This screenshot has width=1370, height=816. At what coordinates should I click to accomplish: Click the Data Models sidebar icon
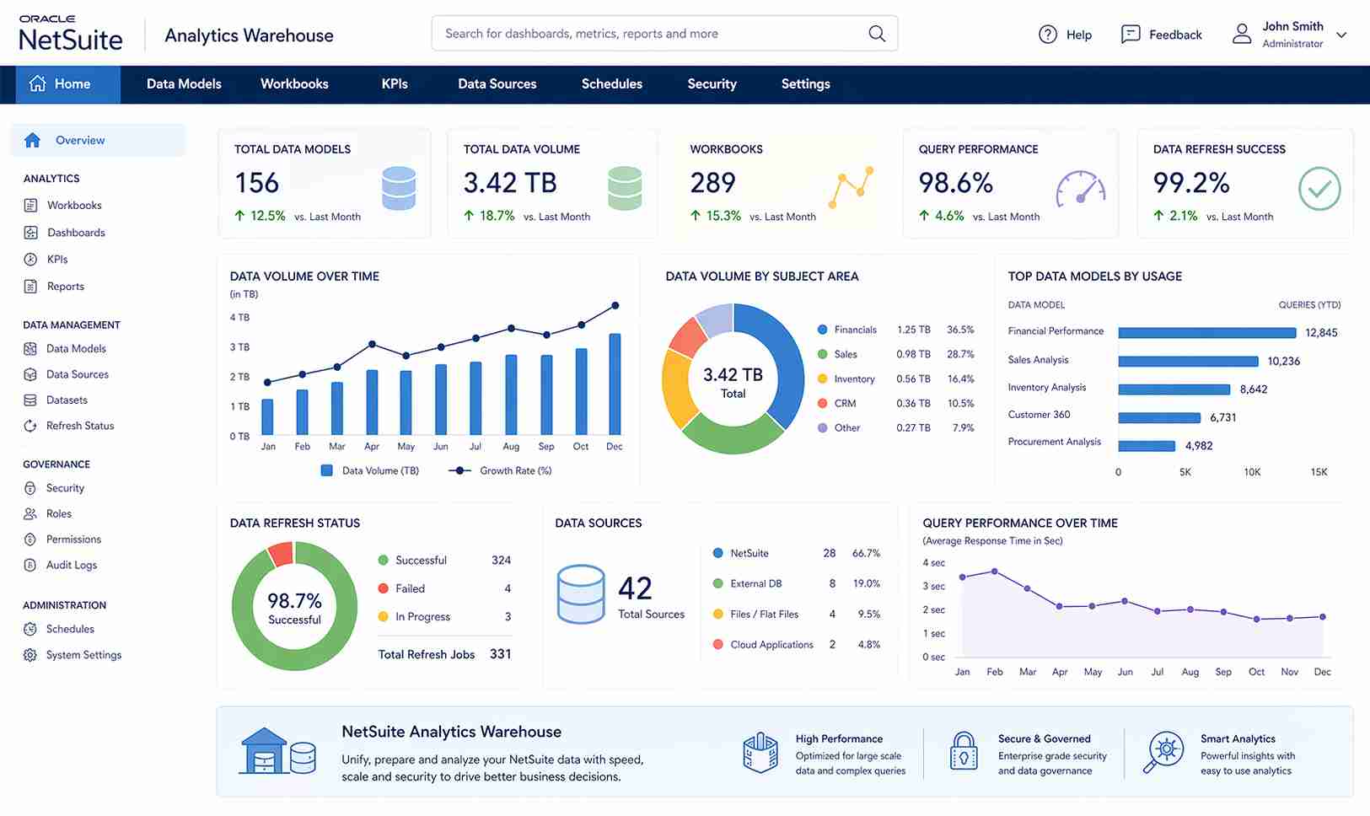coord(30,348)
